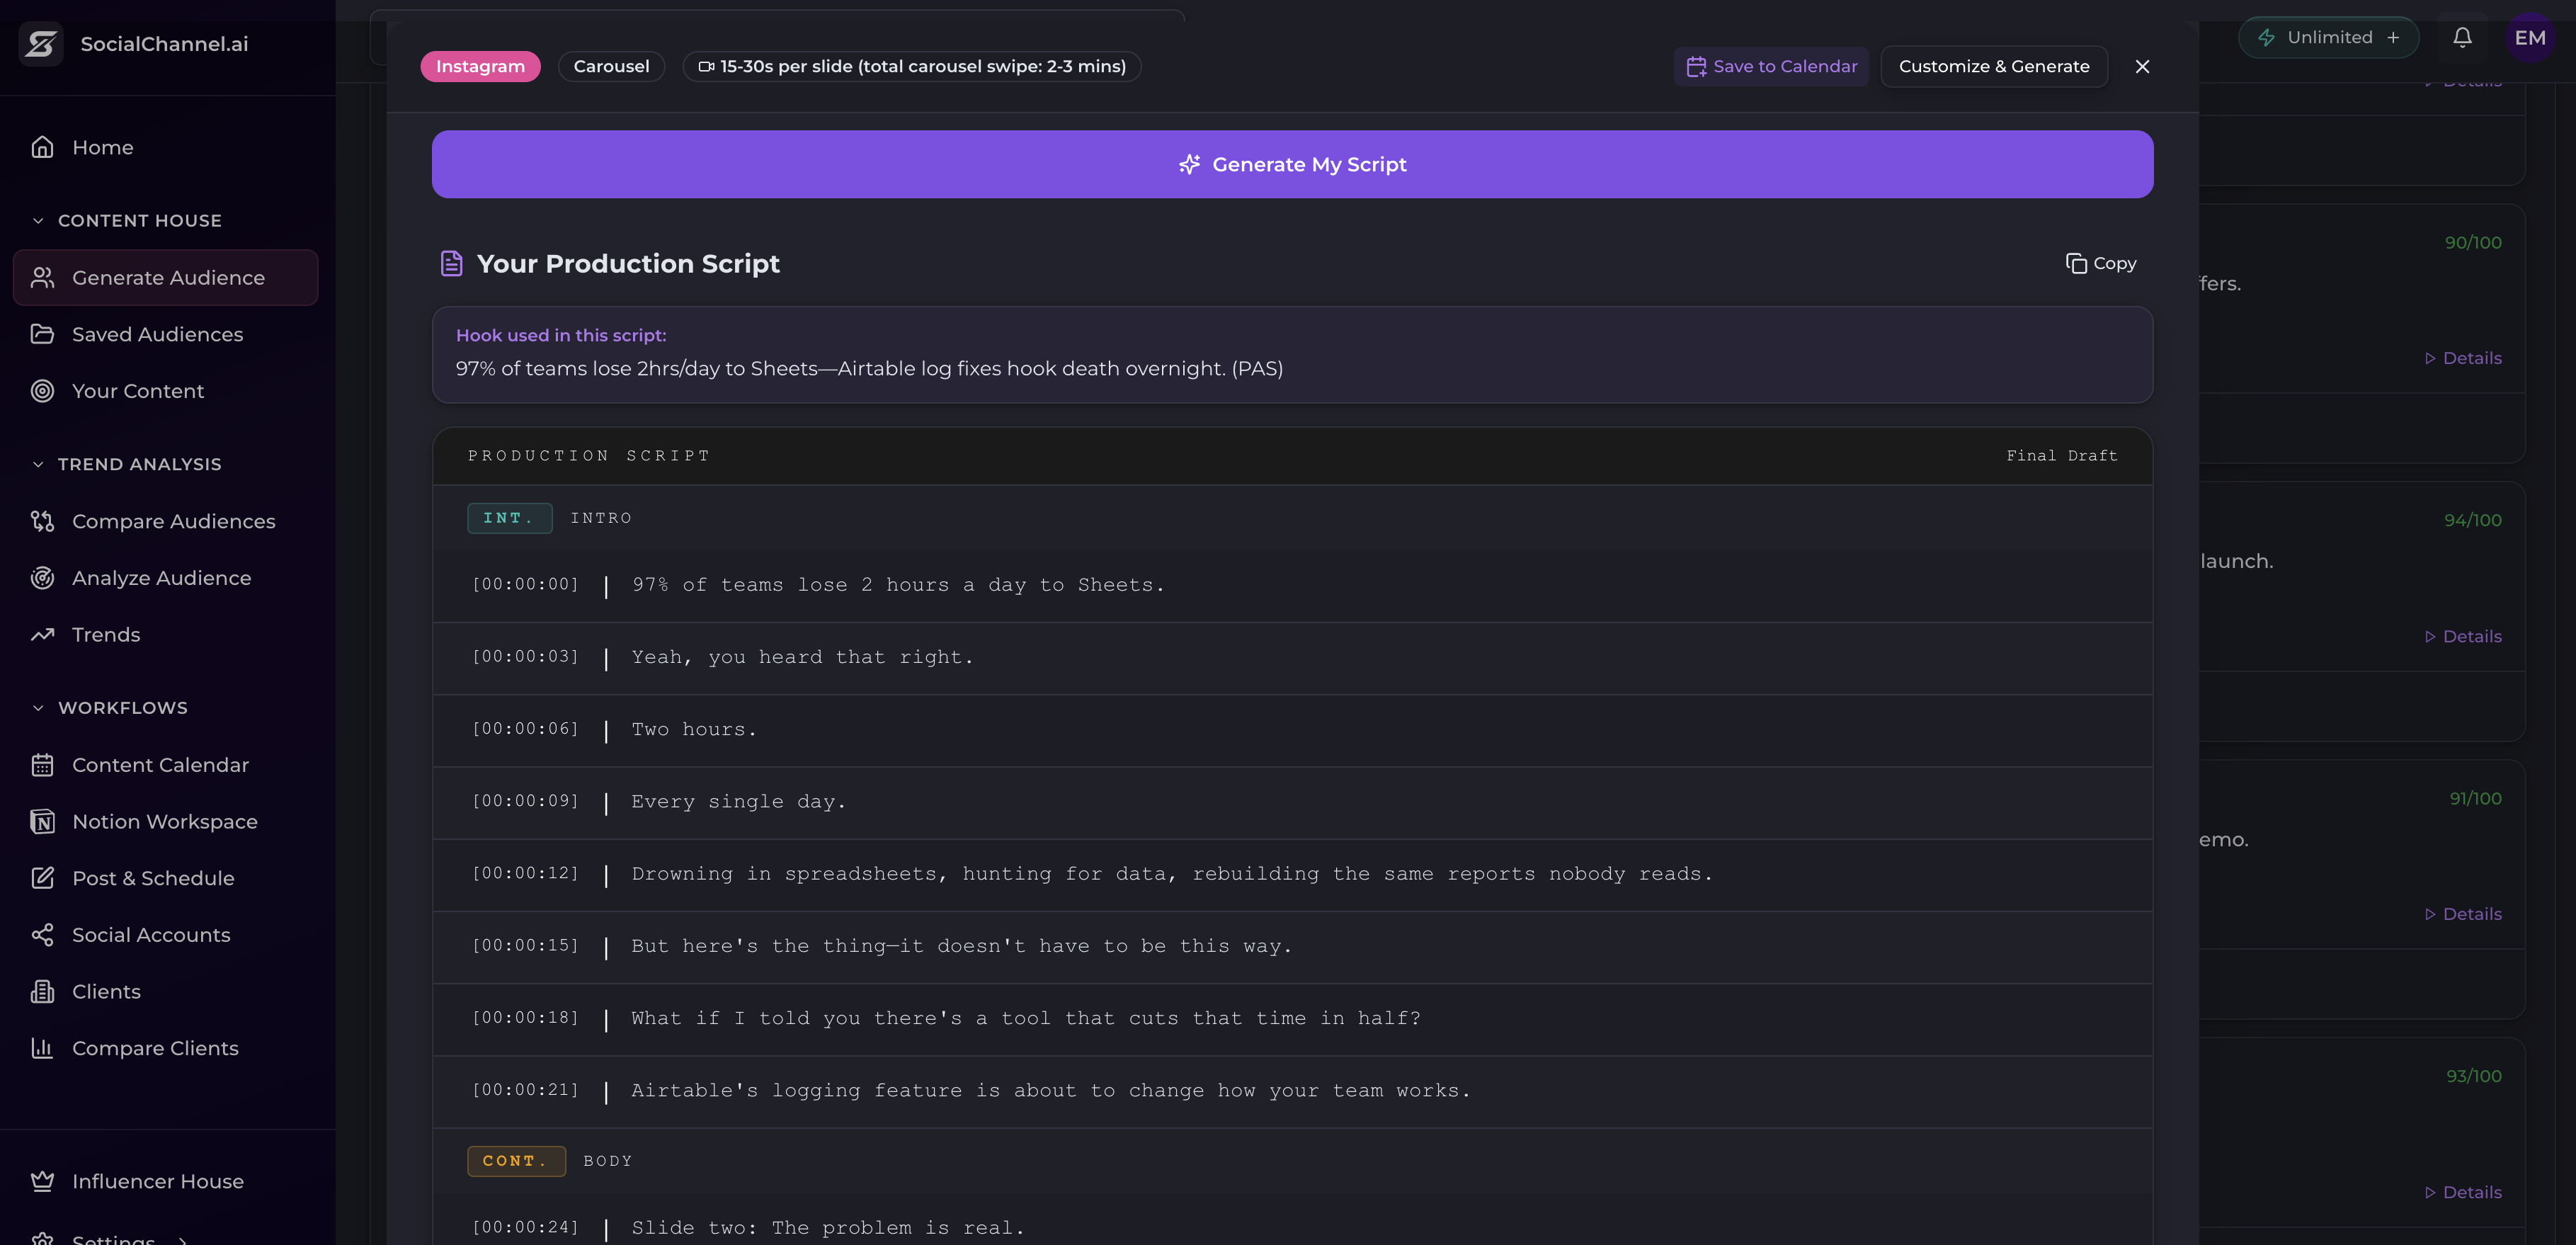Click the Carousel format tag
Screen dimensions: 2576x1245
pos(611,66)
